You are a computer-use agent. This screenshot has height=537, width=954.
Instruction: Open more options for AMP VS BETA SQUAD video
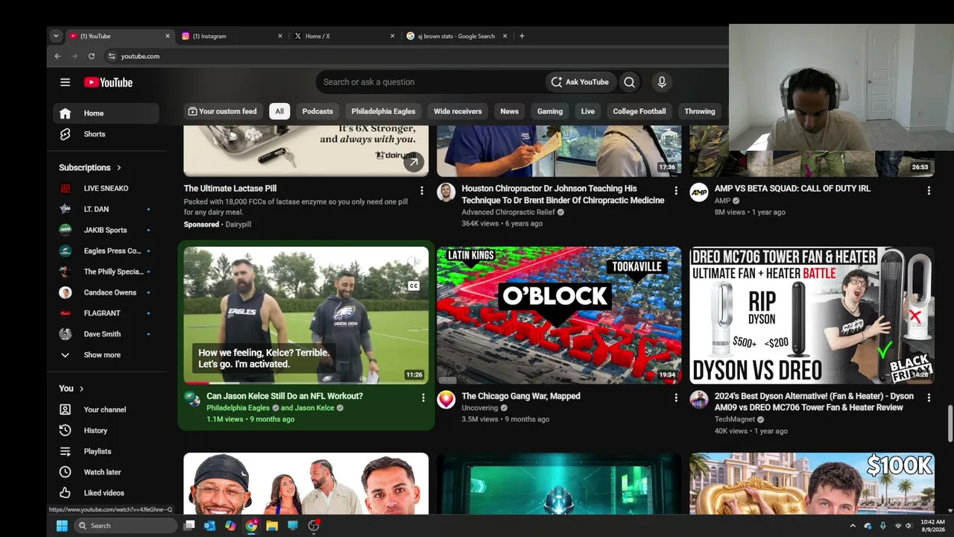929,190
